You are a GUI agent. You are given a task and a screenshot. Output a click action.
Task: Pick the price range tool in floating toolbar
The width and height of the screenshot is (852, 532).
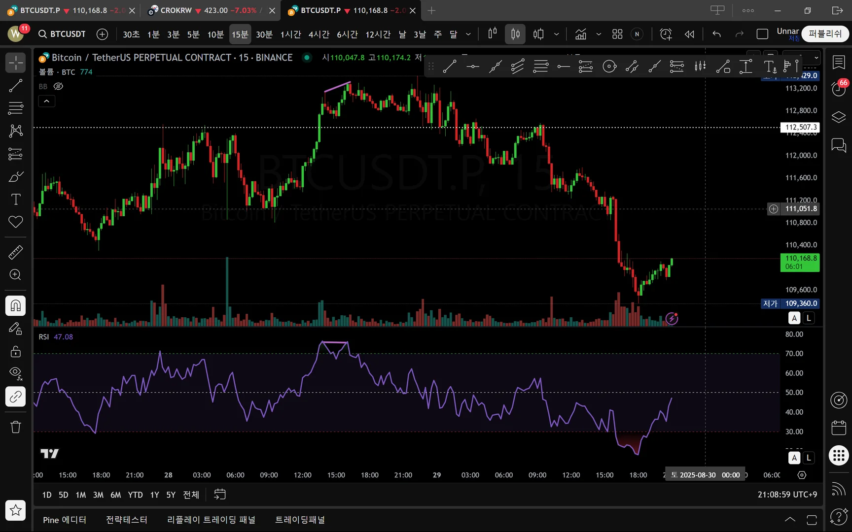[746, 66]
